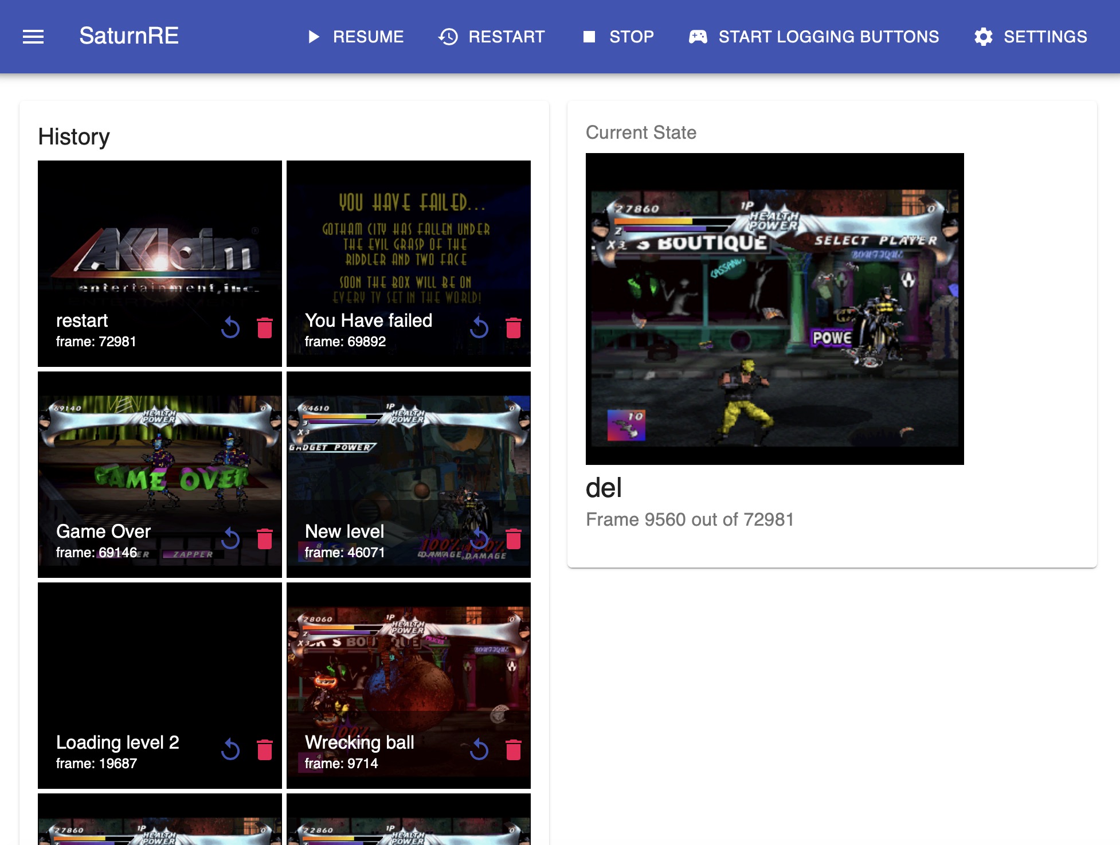Restore the 'Wrecking ball' save state
This screenshot has height=845, width=1120.
click(479, 750)
